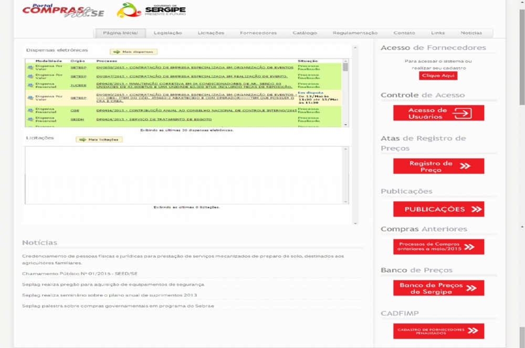The image size is (525, 348).
Task: Switch to the Fornecedores tab
Action: [x=258, y=33]
